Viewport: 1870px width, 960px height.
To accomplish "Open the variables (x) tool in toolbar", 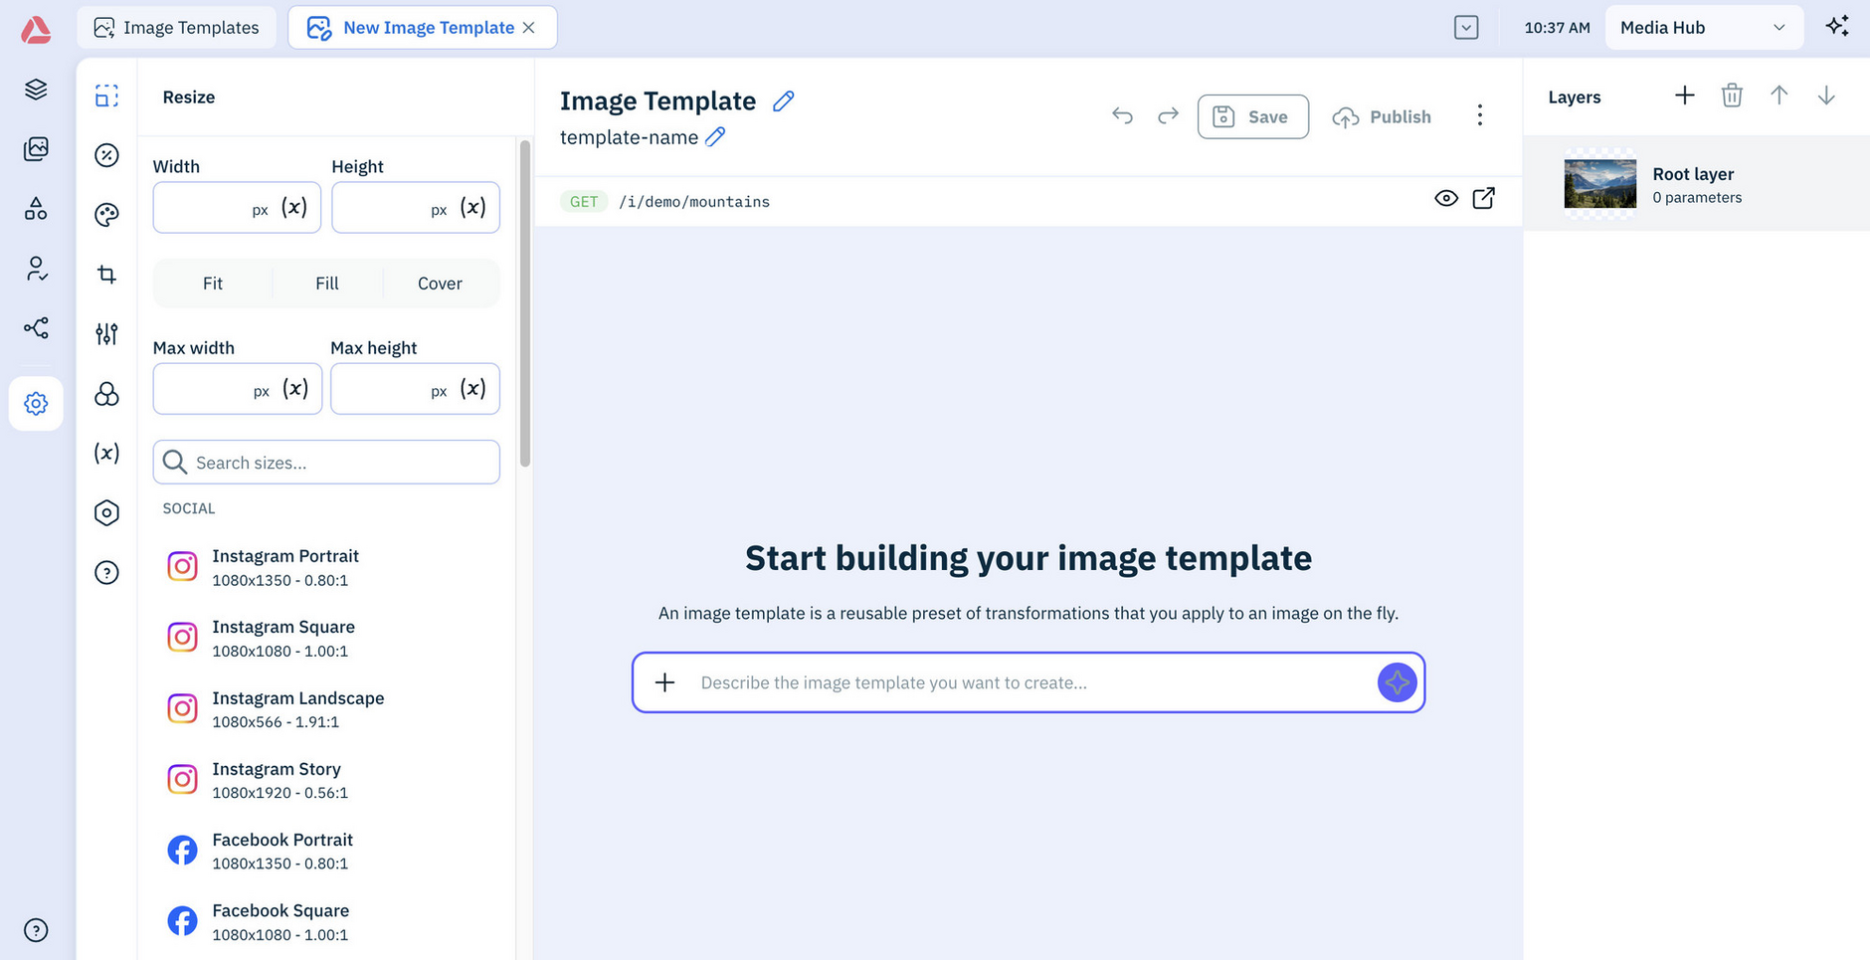I will point(106,454).
